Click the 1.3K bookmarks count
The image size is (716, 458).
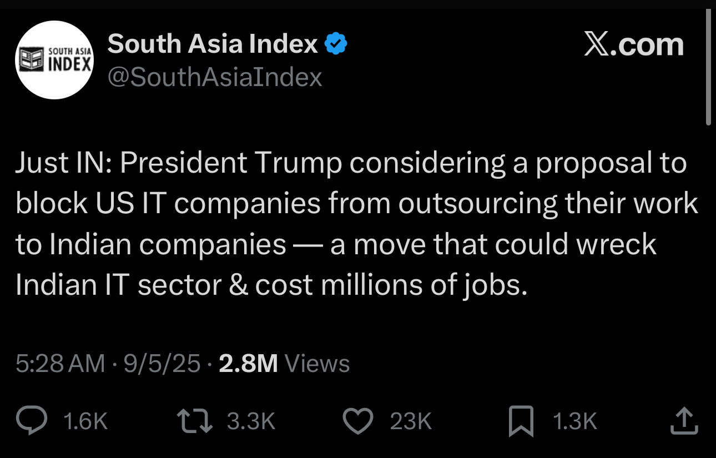575,422
